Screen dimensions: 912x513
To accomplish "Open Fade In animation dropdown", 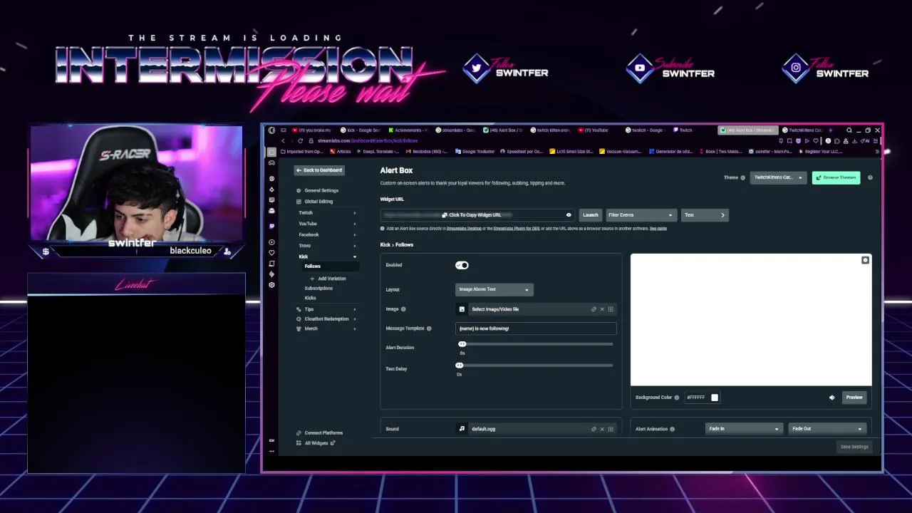I will (744, 429).
